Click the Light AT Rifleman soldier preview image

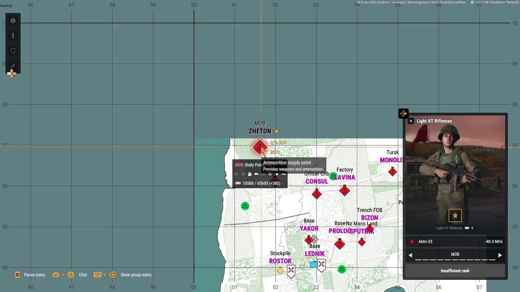click(x=455, y=174)
